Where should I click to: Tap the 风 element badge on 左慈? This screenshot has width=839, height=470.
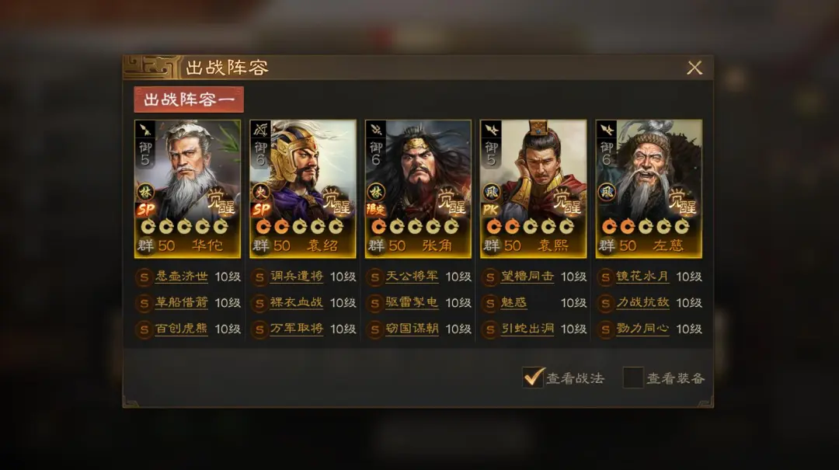pyautogui.click(x=606, y=192)
